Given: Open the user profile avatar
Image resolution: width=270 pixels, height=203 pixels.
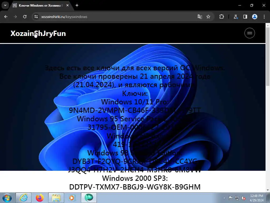Looking at the screenshot, I should (255, 17).
